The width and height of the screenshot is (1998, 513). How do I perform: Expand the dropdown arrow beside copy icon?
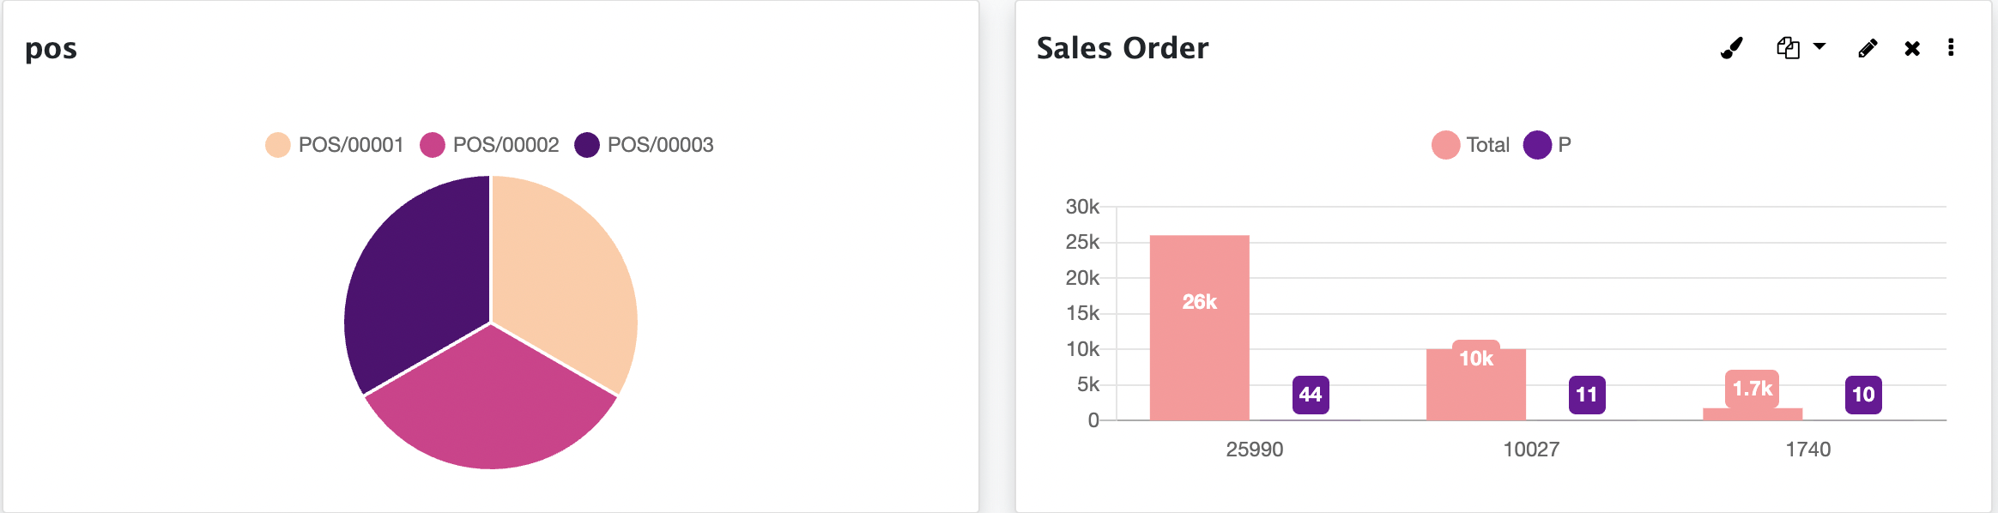[1819, 46]
